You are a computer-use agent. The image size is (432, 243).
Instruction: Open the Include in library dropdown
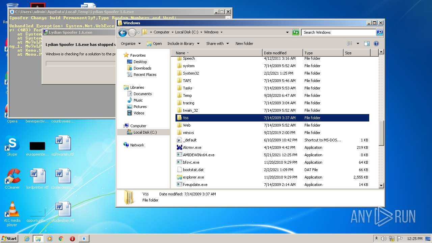click(x=183, y=44)
